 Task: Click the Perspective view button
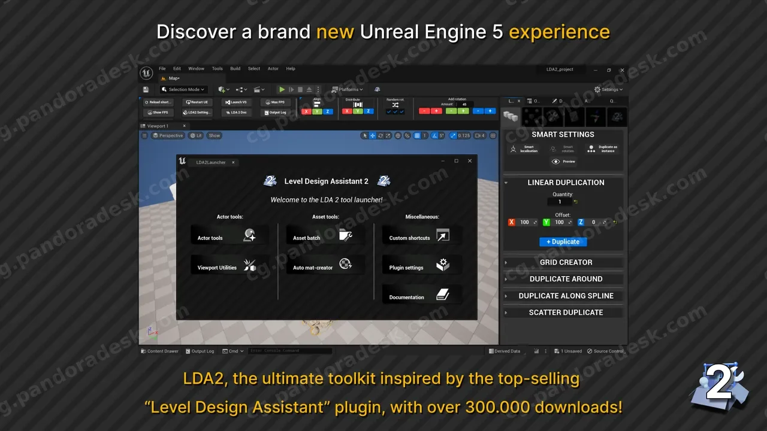(168, 135)
